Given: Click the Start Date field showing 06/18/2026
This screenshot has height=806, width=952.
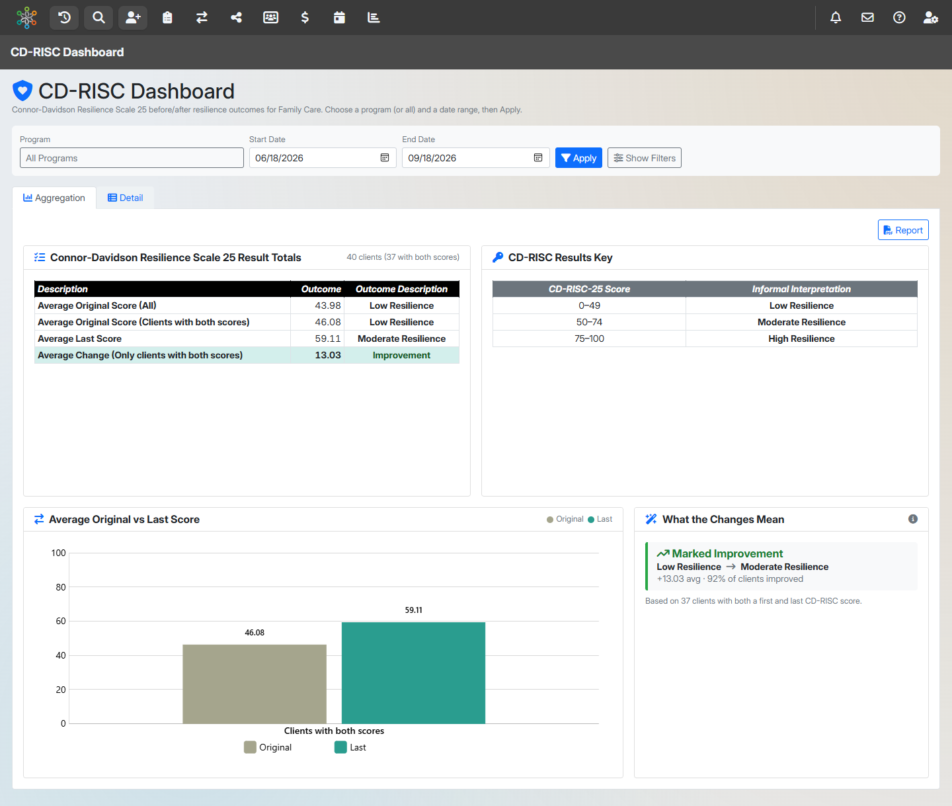Looking at the screenshot, I should point(323,158).
